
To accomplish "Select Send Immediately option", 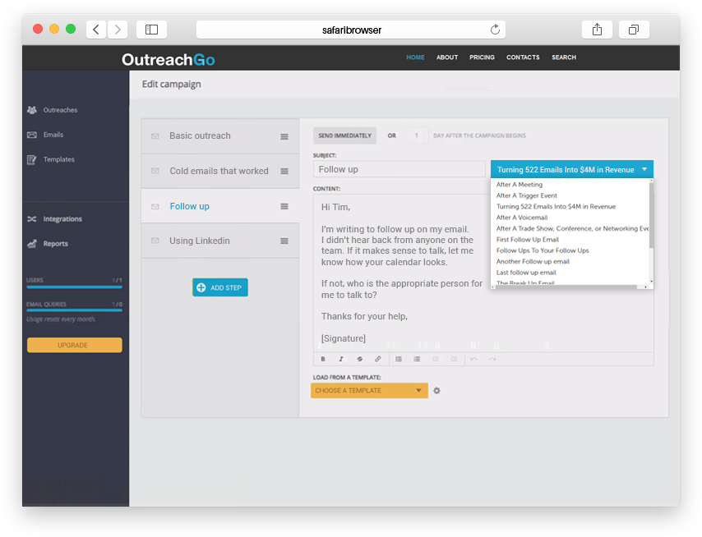I will tap(344, 135).
